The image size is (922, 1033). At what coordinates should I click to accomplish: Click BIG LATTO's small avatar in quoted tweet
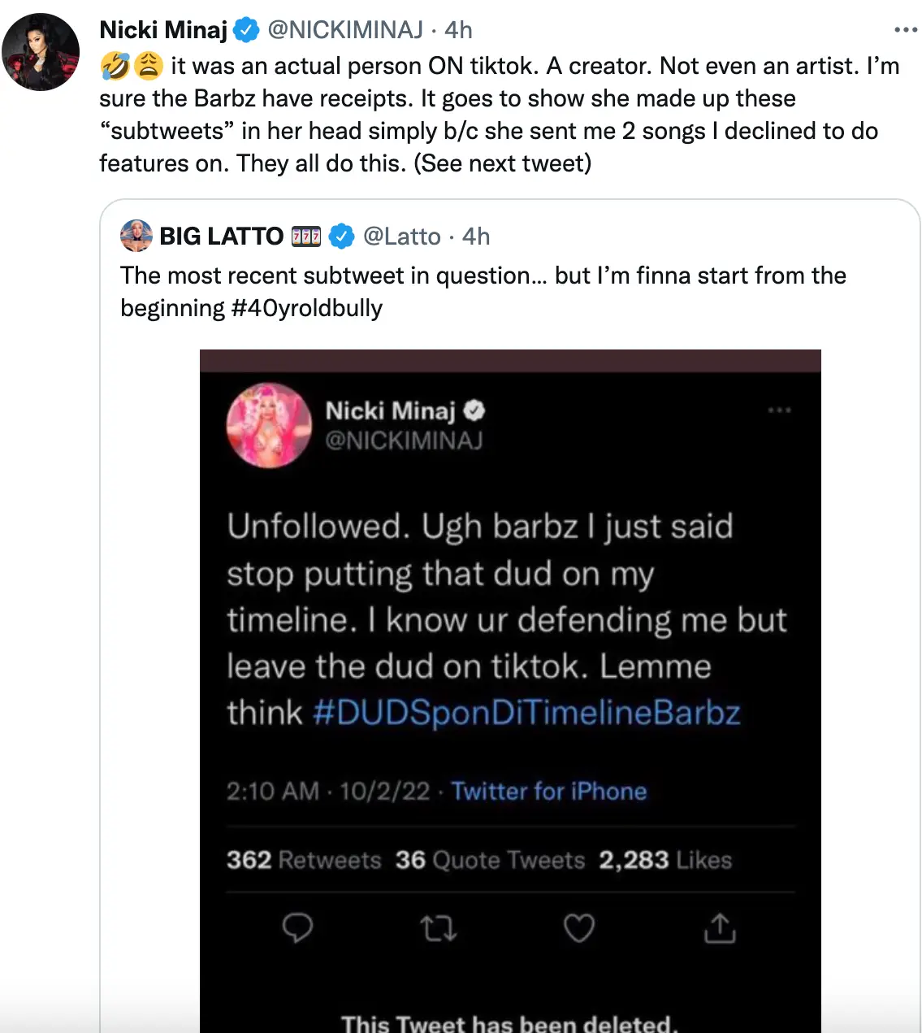tap(136, 236)
